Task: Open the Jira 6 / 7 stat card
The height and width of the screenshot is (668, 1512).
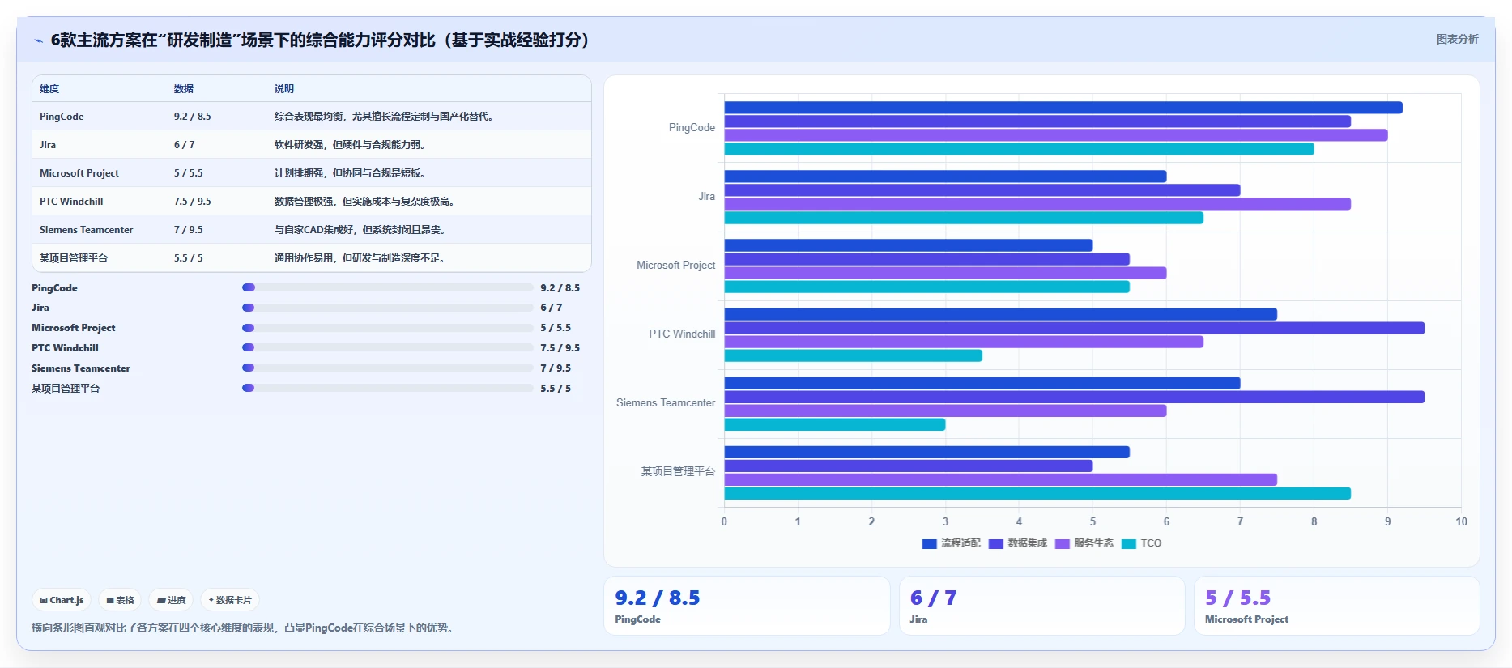Action: coord(1041,606)
